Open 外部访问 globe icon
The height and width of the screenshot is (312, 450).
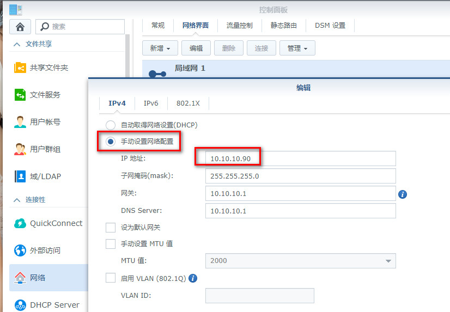(x=20, y=250)
